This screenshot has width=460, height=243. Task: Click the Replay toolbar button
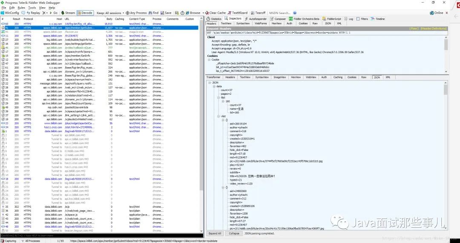click(34, 13)
